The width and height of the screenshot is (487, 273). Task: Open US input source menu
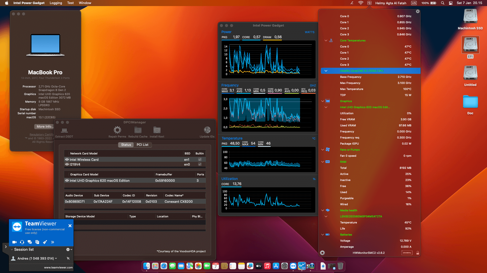[x=414, y=3]
